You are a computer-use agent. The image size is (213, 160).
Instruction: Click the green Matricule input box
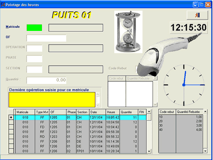click(34, 28)
